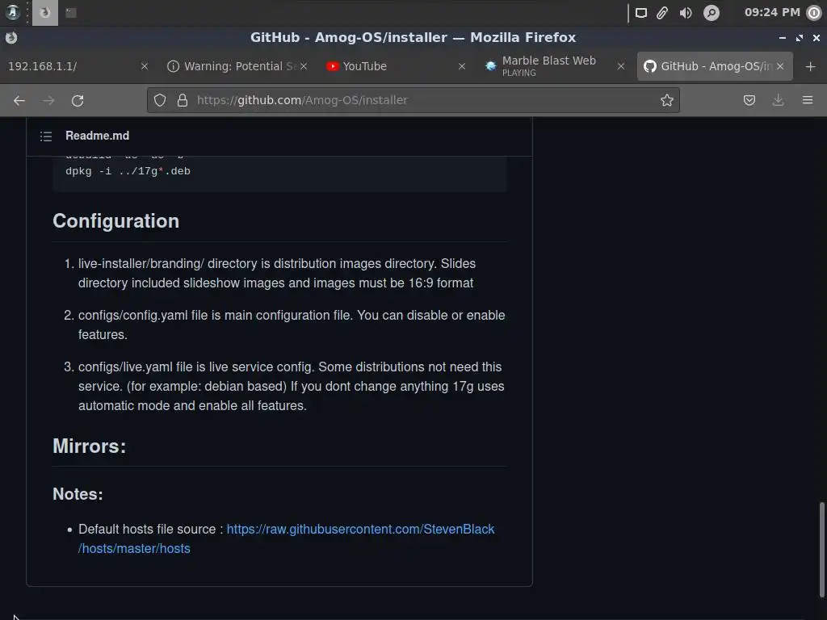Click the Configuration heading
The image size is (827, 620).
coord(116,221)
